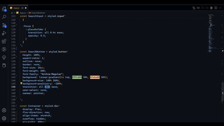Click the round split-circle icon in the editor toolbar

pos(211,8)
